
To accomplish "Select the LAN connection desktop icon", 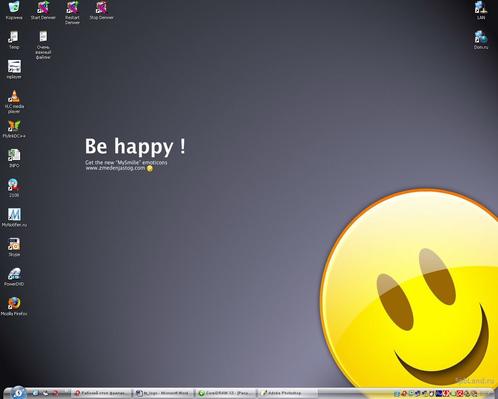I will coord(481,7).
